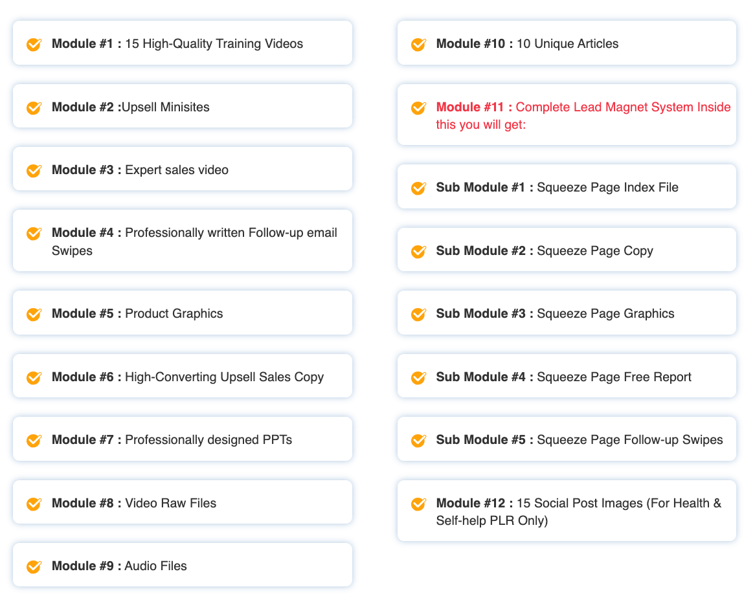
Task: Click the checkmark beside Module #9 Audio Files
Action: point(34,566)
